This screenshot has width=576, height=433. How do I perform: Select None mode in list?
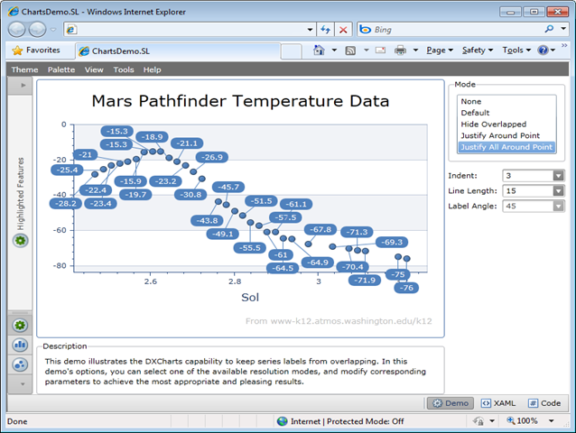[x=506, y=101]
